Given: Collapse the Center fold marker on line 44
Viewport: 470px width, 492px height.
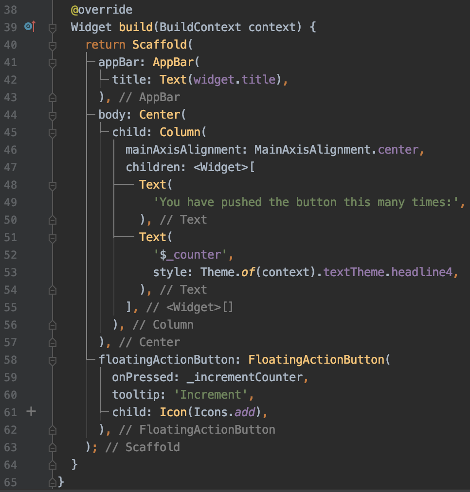Looking at the screenshot, I should pyautogui.click(x=53, y=116).
